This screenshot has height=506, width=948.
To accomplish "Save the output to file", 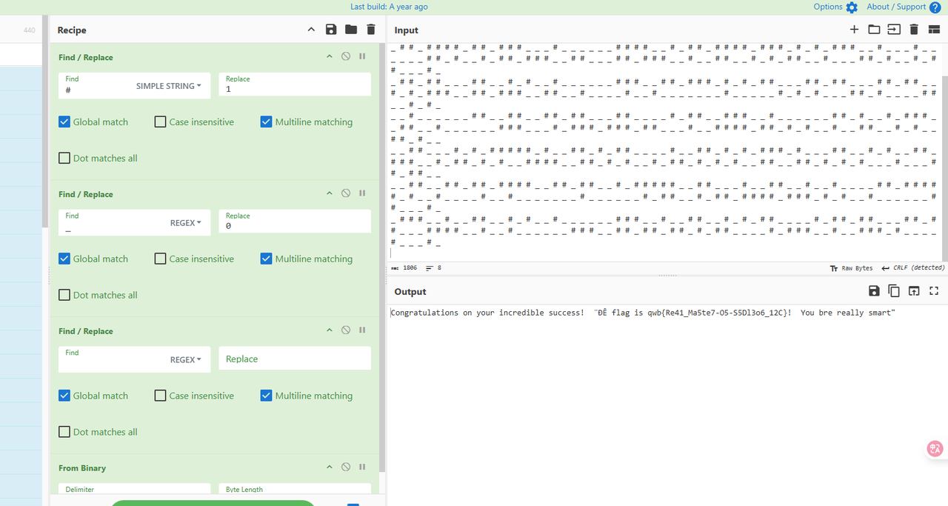I will (x=874, y=291).
